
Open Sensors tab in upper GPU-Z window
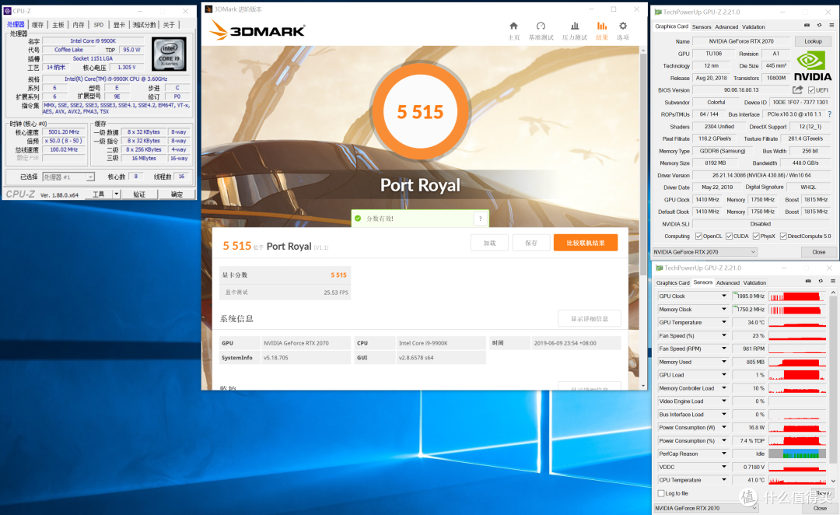[702, 26]
